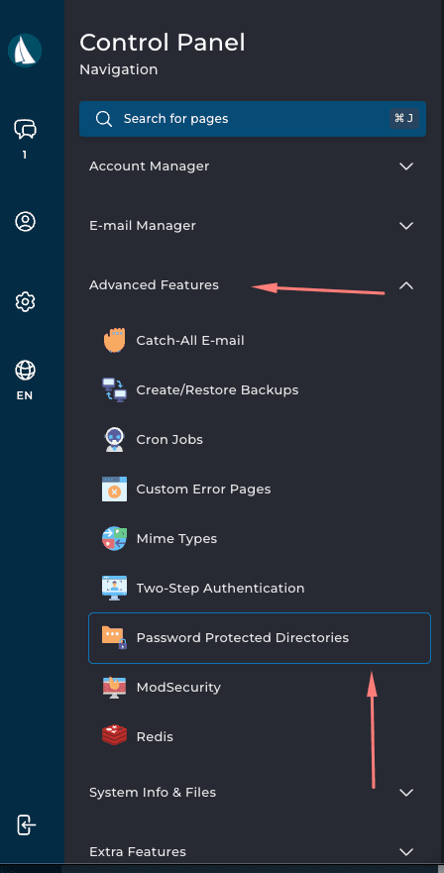This screenshot has width=444, height=873.
Task: Open the messages chat bubble icon
Action: click(x=25, y=129)
